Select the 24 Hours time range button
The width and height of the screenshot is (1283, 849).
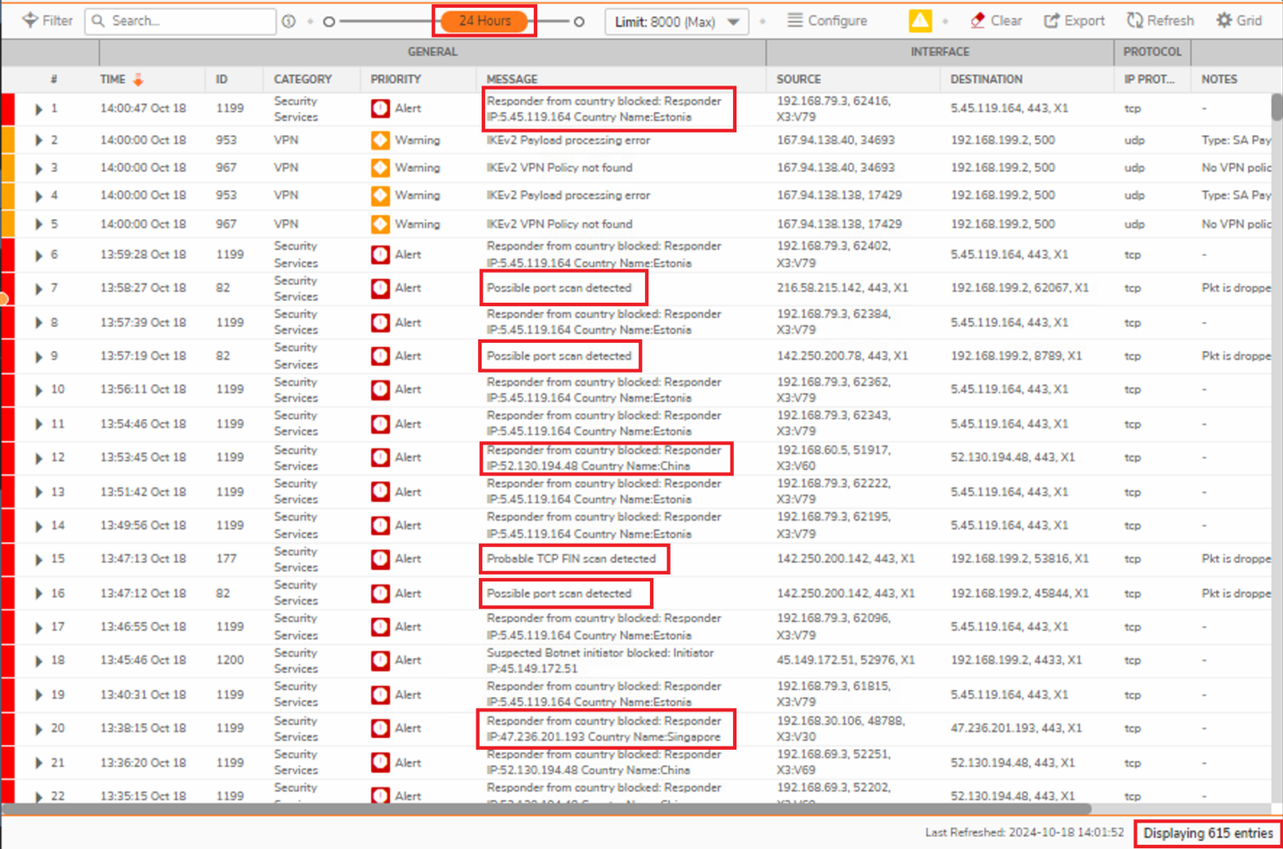point(484,21)
